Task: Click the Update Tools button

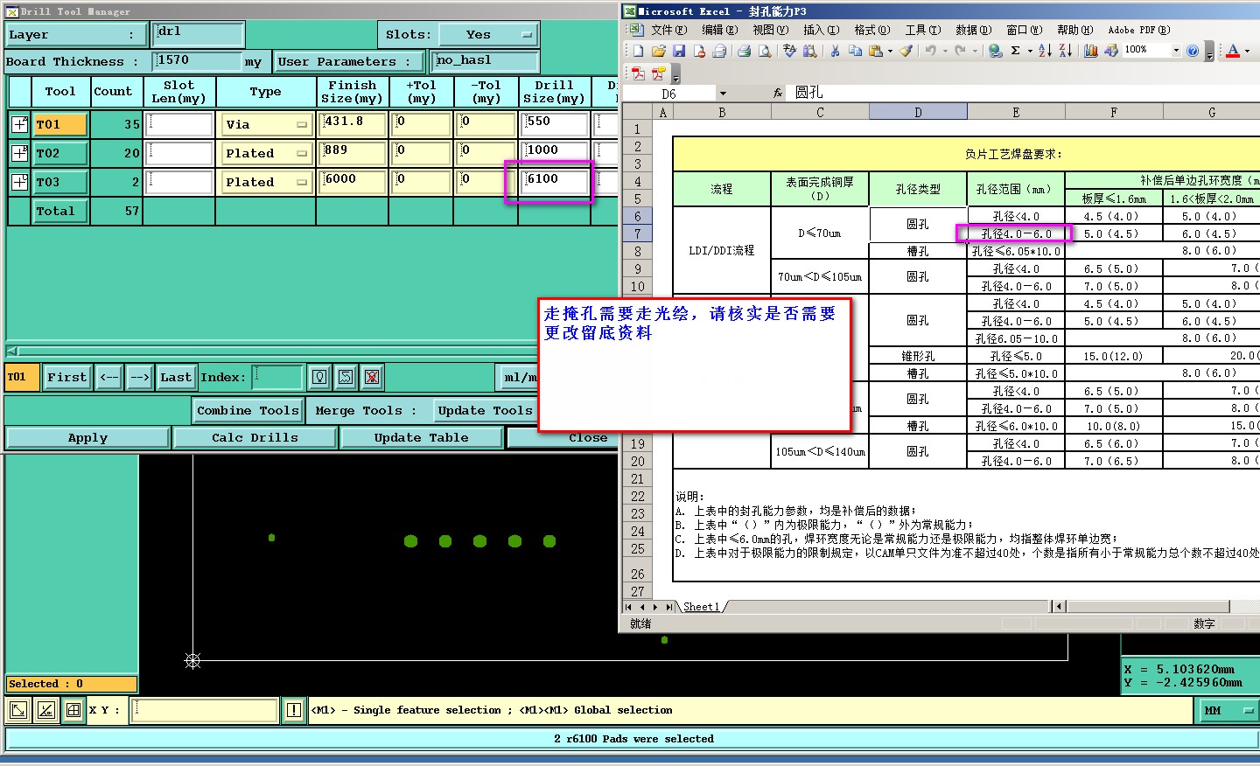Action: [485, 410]
